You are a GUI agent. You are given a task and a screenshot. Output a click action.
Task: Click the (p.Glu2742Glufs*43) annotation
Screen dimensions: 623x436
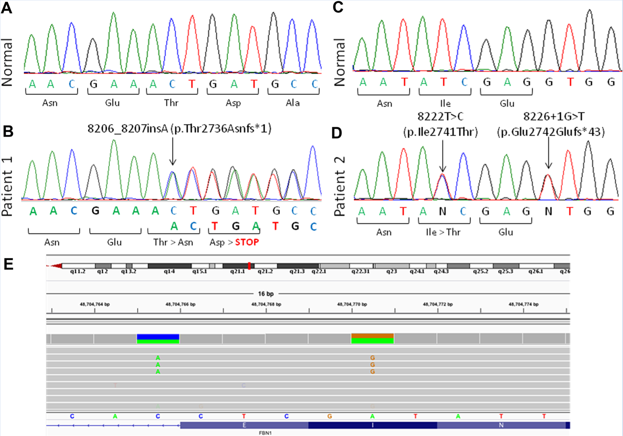551,132
